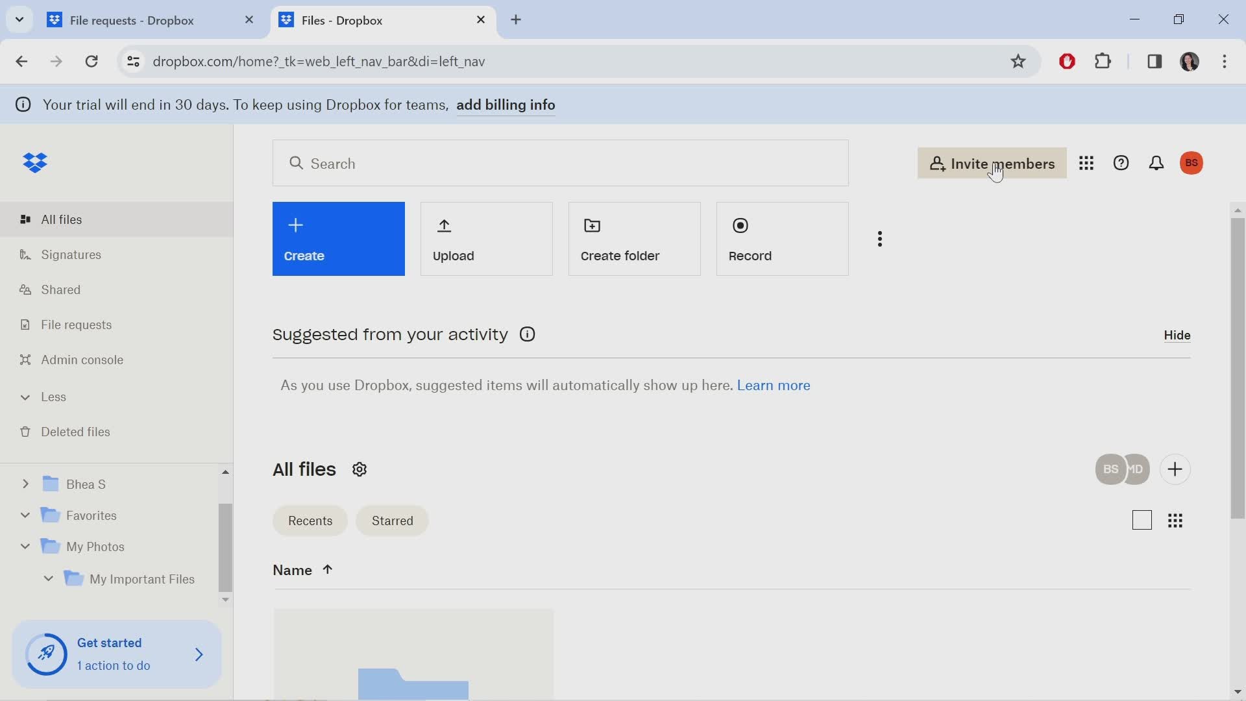
Task: Click the Hide suggested activity button
Action: [1177, 335]
